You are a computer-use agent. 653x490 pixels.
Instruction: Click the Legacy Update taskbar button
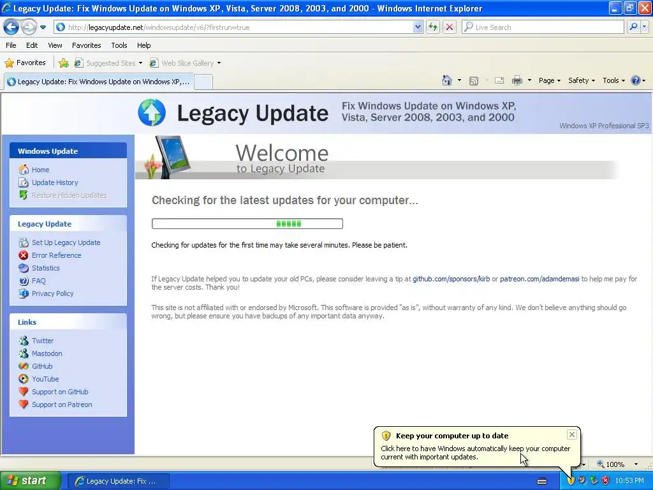coord(118,481)
